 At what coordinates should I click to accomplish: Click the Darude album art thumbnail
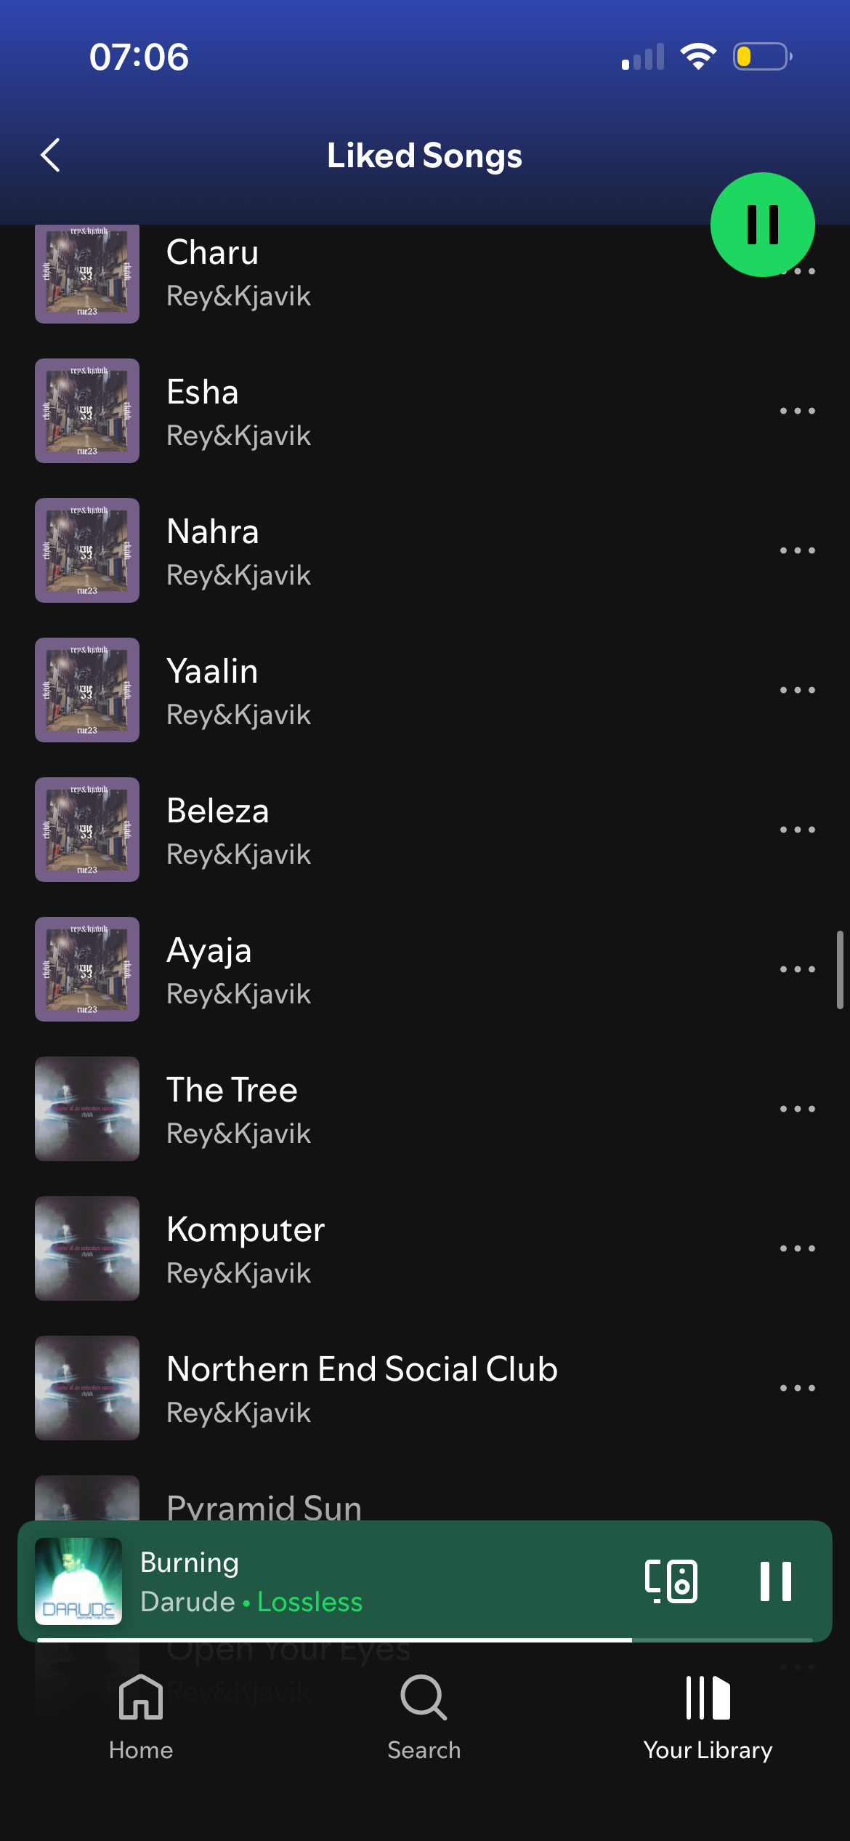(78, 1581)
